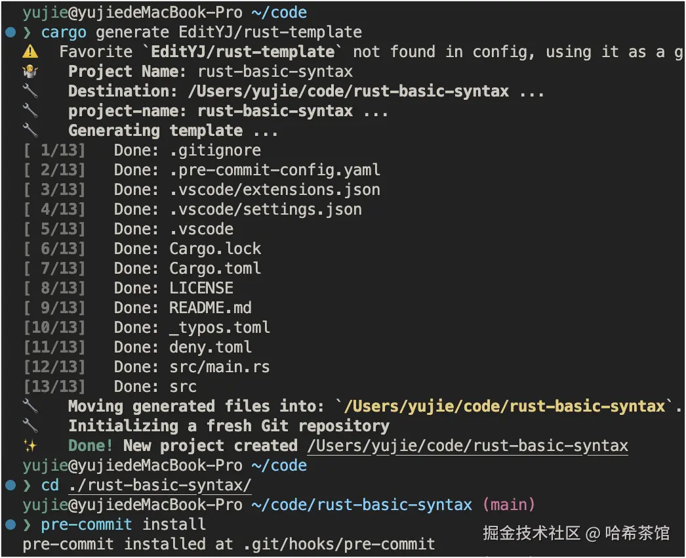Click the underlined ./rust-basic-syntax/ path in cd command
This screenshot has width=686, height=558.
coord(159,485)
